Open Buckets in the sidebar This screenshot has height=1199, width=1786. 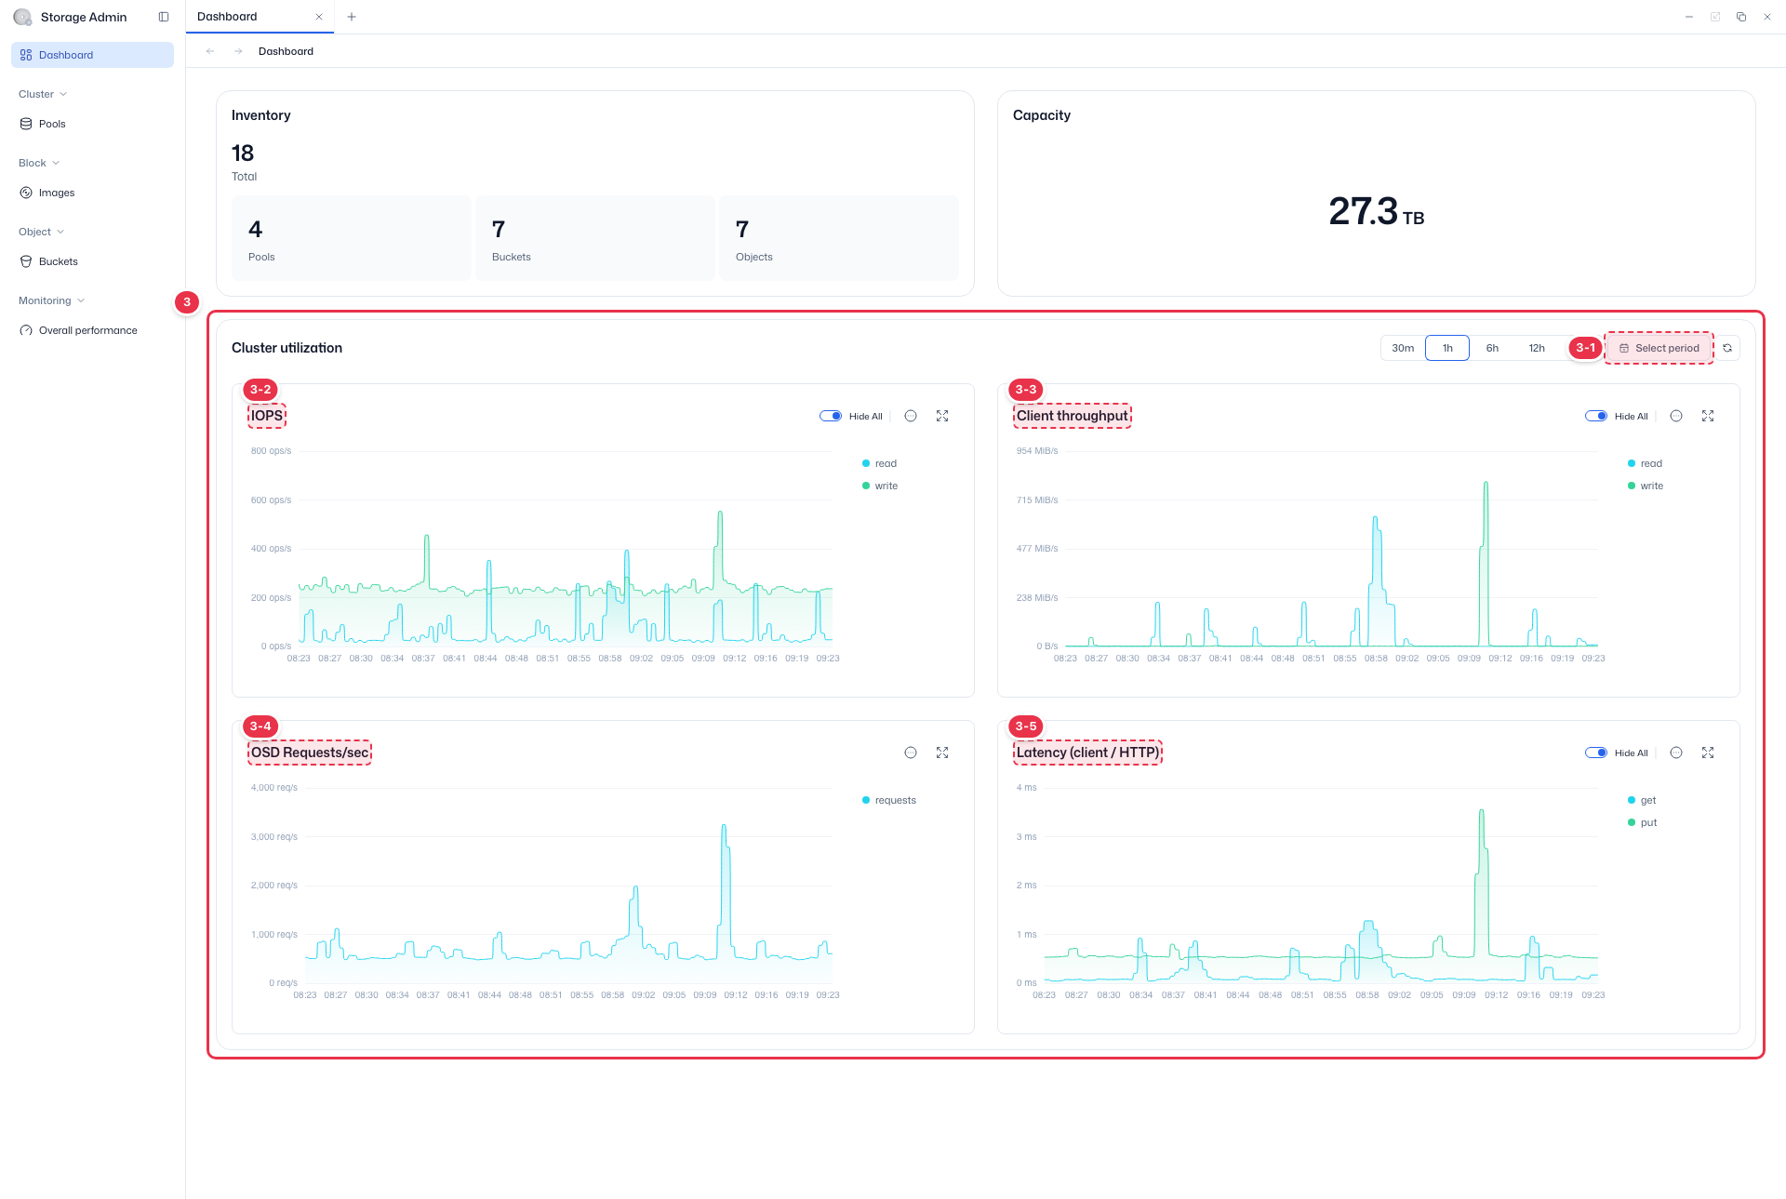[92, 261]
